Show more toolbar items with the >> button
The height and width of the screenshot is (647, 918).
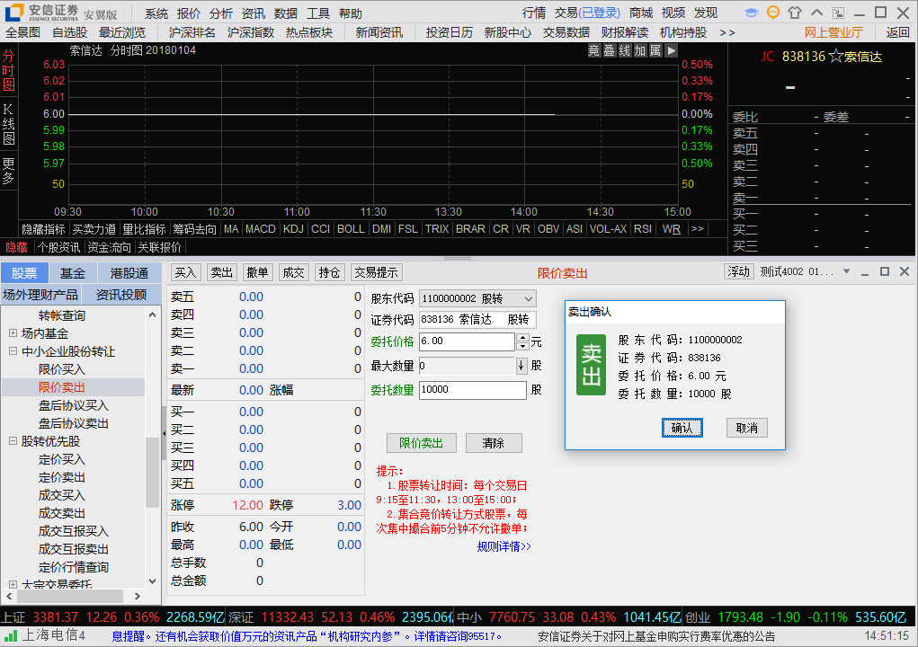point(727,32)
